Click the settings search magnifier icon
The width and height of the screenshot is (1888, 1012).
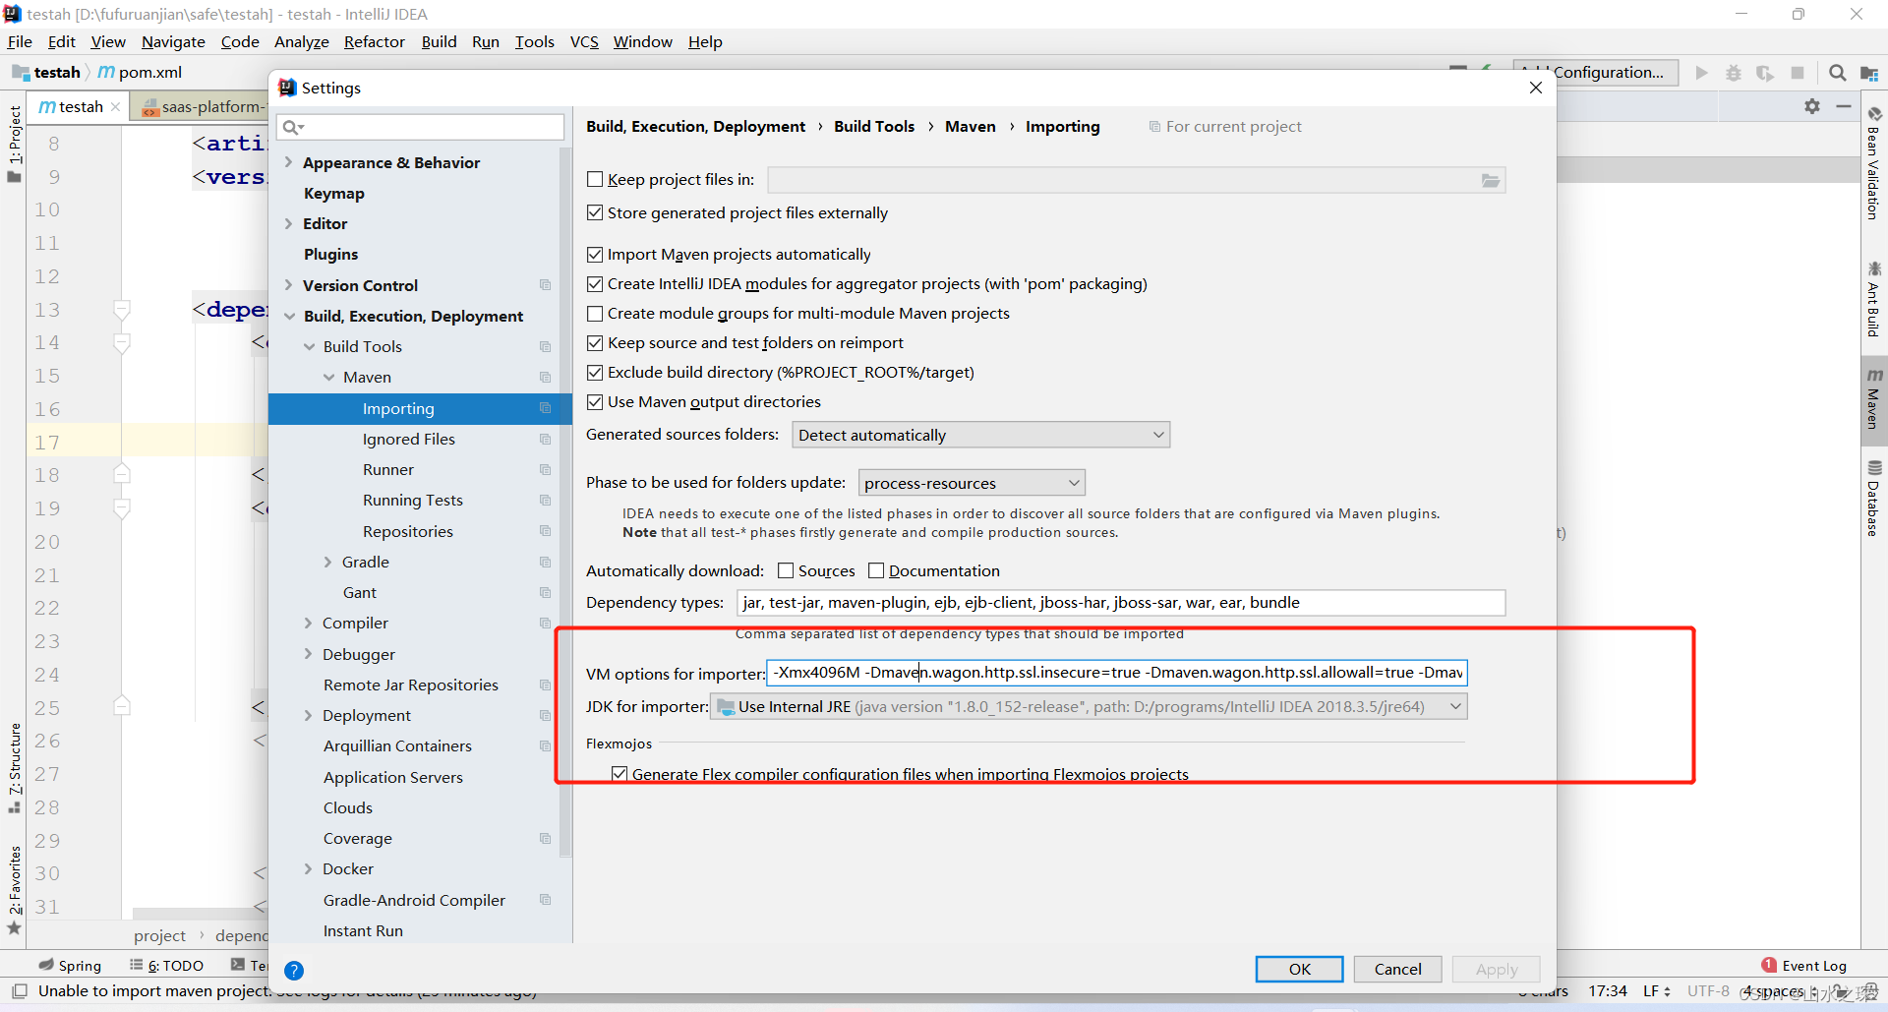(x=292, y=127)
